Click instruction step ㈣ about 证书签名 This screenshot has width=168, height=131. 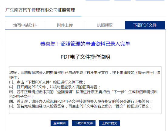(x=81, y=101)
